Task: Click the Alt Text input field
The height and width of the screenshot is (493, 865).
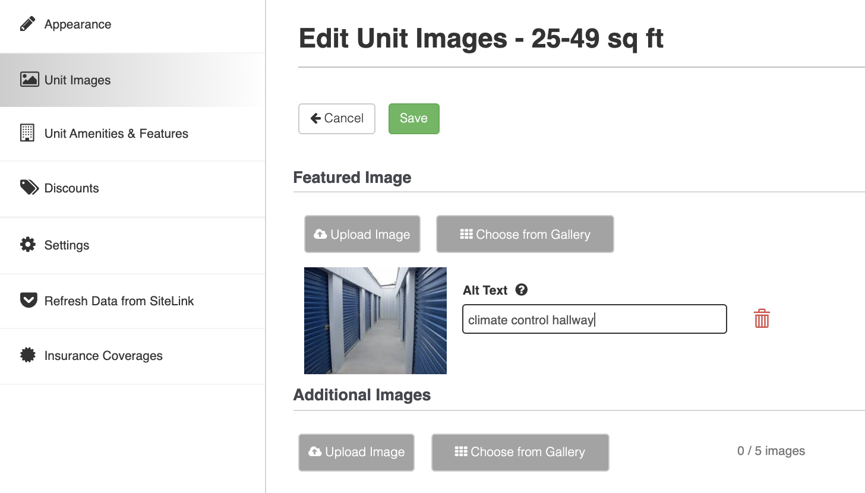Action: pyautogui.click(x=595, y=319)
